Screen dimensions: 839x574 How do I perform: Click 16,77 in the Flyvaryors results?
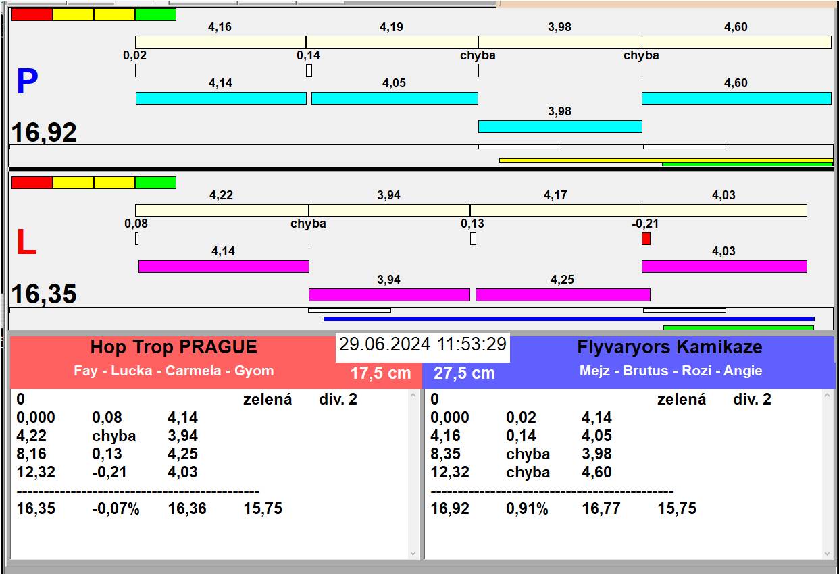pos(601,508)
